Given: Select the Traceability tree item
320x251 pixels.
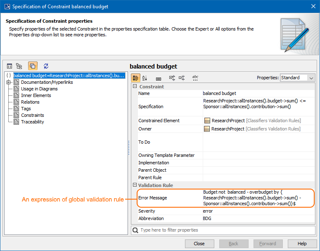Looking at the screenshot, I should 32,122.
